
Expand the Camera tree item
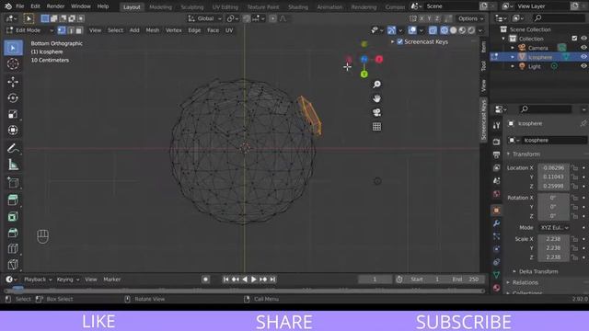pyautogui.click(x=513, y=48)
